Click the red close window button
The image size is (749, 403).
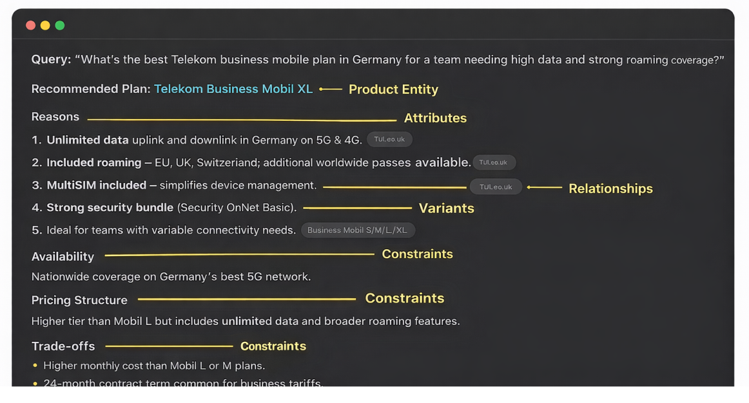[30, 25]
